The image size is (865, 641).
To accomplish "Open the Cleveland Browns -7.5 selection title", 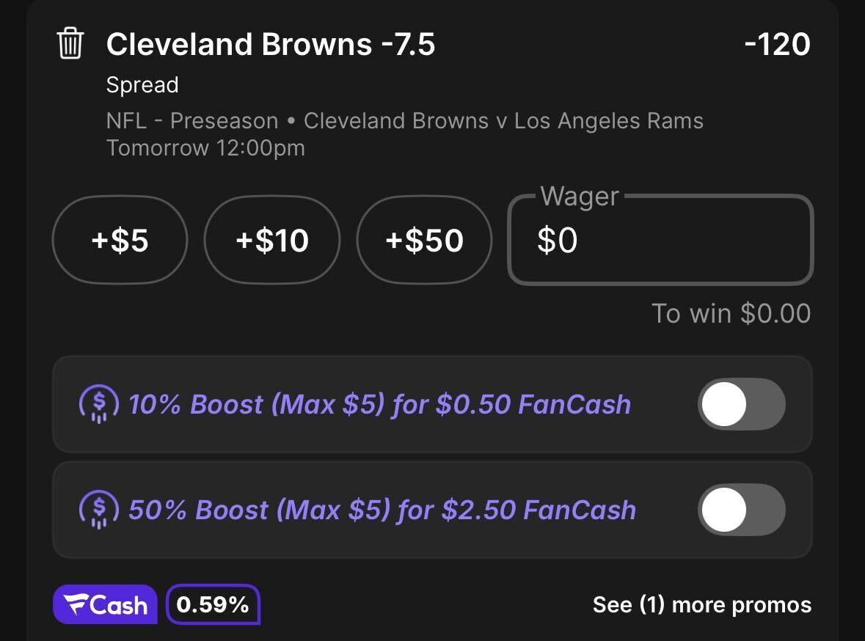I will [x=270, y=44].
